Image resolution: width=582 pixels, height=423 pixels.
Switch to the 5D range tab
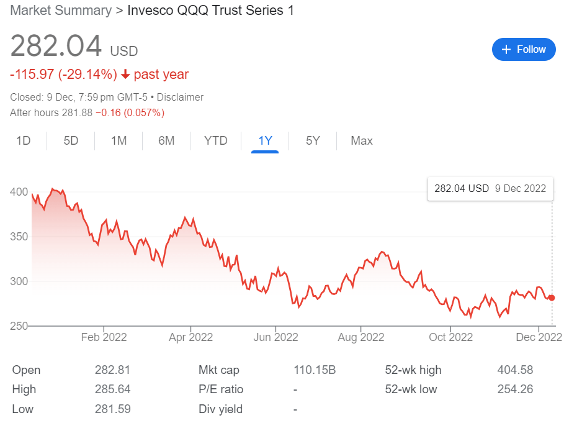click(x=71, y=141)
